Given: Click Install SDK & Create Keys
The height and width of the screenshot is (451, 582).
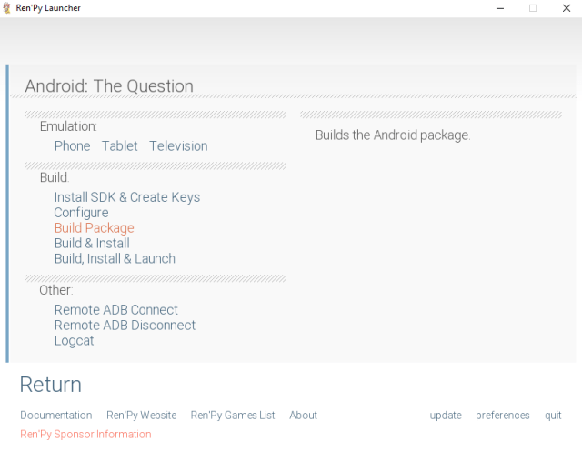Looking at the screenshot, I should [127, 197].
